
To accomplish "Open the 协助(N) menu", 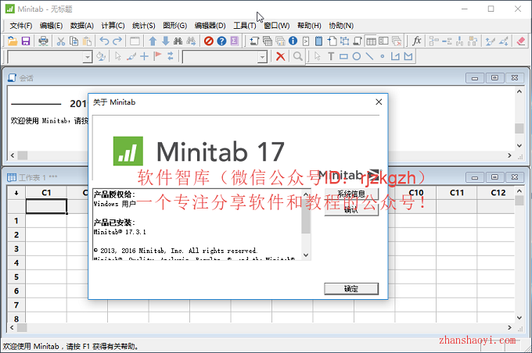I will pos(341,26).
